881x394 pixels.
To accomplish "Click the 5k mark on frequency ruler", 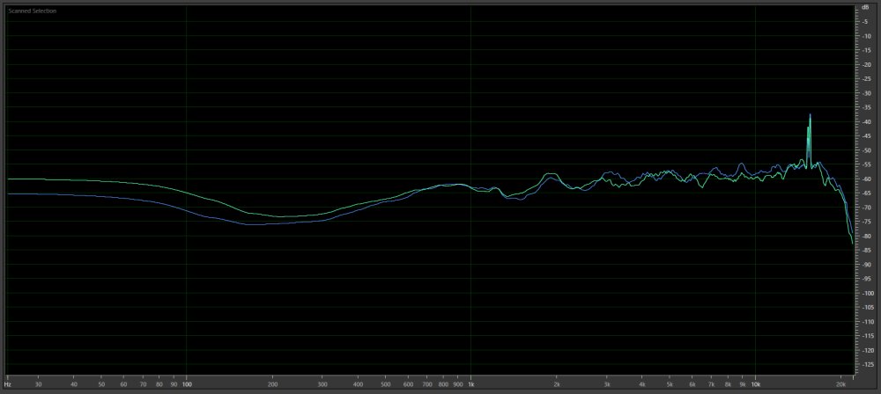I will pyautogui.click(x=670, y=384).
